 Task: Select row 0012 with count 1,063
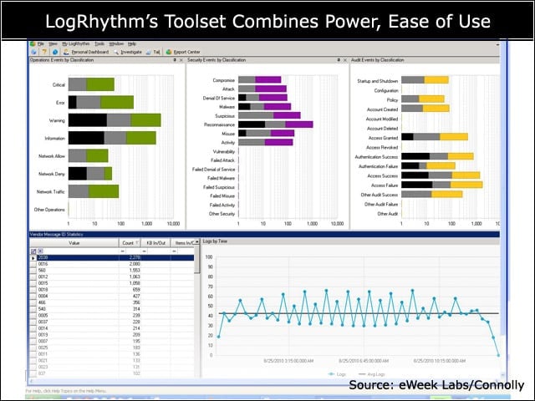pos(112,277)
